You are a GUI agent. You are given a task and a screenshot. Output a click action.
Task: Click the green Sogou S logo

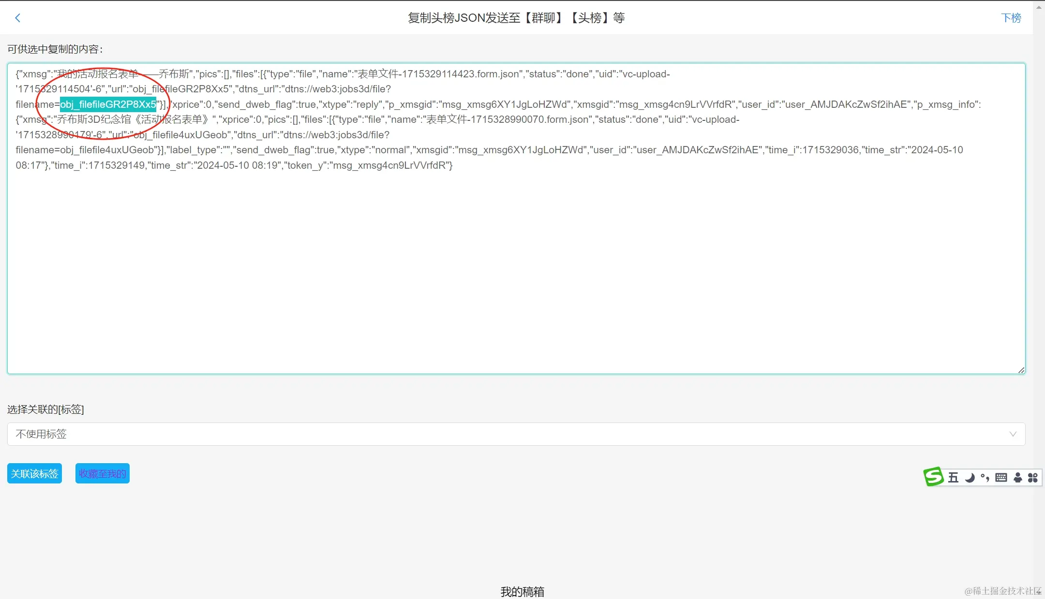click(933, 477)
